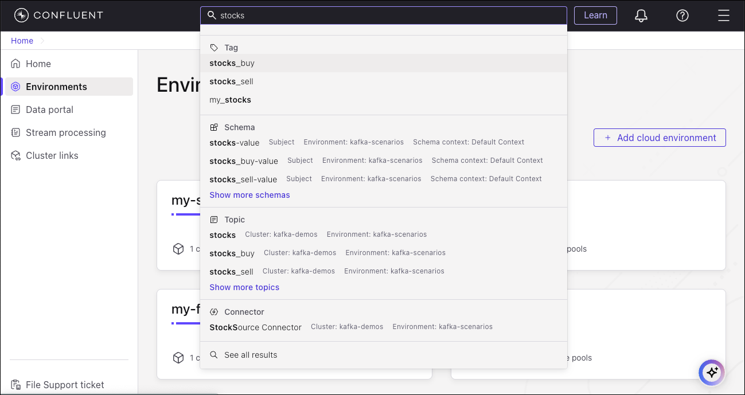Click the Cluster links sidebar icon

click(x=15, y=155)
